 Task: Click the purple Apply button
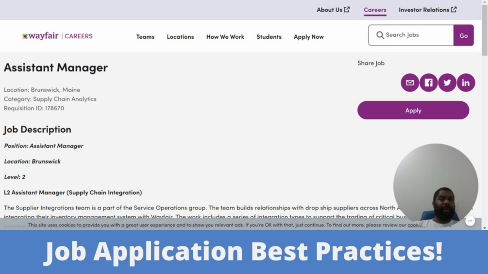coord(413,110)
